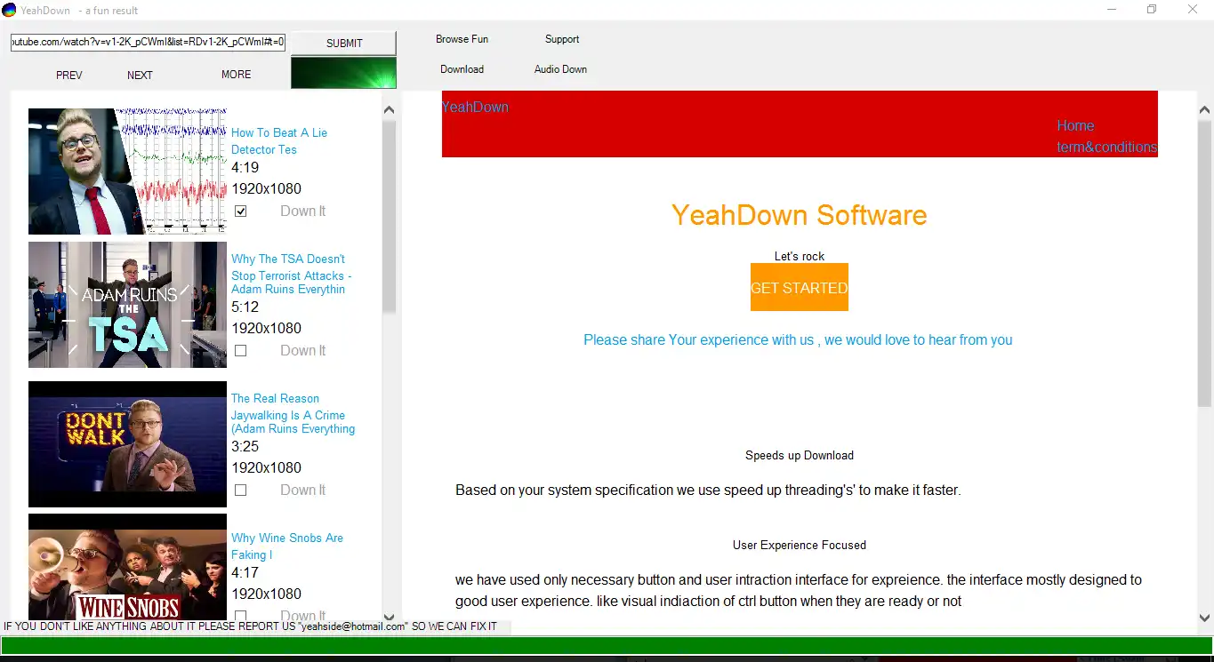
Task: Go to NEXT video page
Action: coord(140,76)
